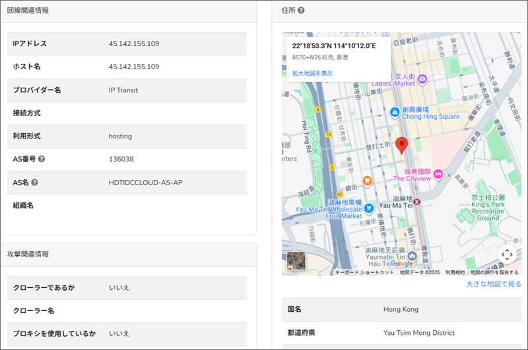Click 地図の誤りを報告する link

pyautogui.click(x=494, y=272)
